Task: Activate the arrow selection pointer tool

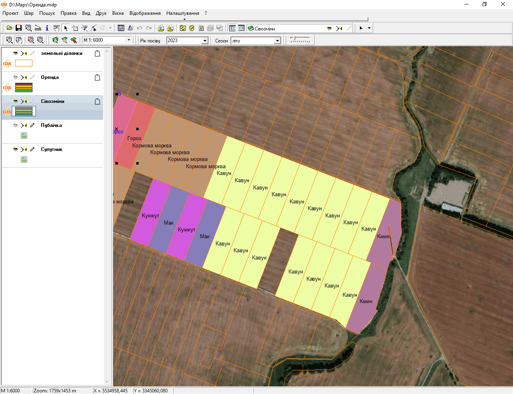Action: point(66,28)
